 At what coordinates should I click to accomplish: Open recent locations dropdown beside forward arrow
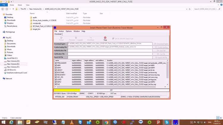[10, 9]
